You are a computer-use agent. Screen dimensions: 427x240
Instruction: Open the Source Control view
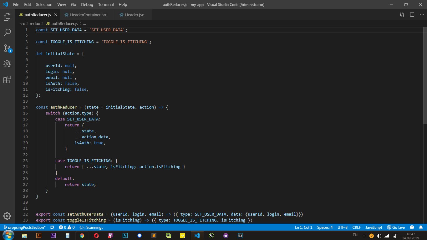click(x=7, y=48)
